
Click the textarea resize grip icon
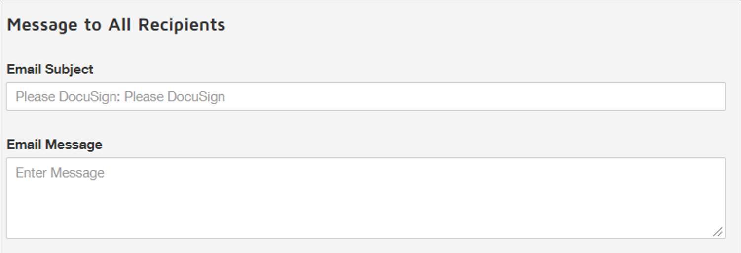718,232
